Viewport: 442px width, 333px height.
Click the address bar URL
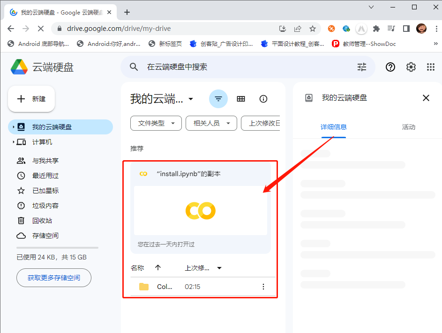[119, 29]
